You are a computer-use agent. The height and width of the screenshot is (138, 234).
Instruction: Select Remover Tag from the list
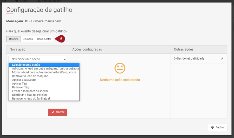click(x=21, y=87)
